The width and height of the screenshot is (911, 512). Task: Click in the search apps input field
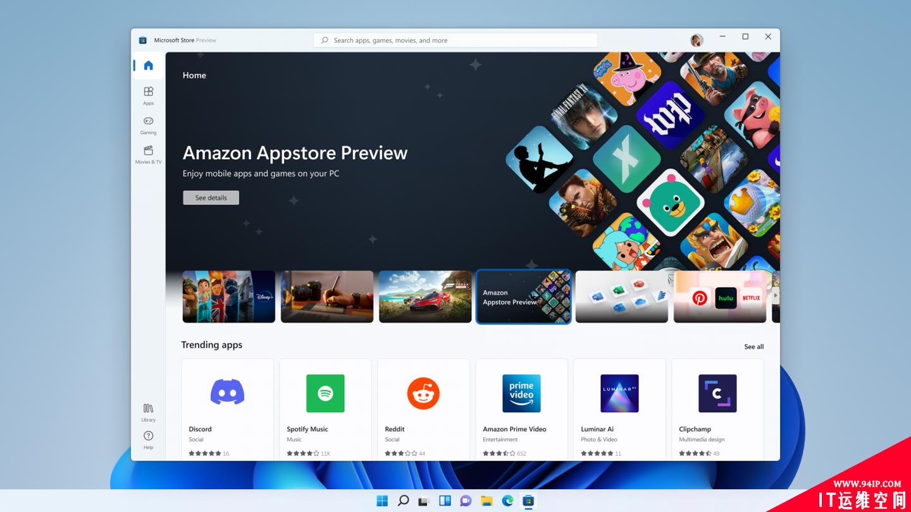tap(455, 40)
